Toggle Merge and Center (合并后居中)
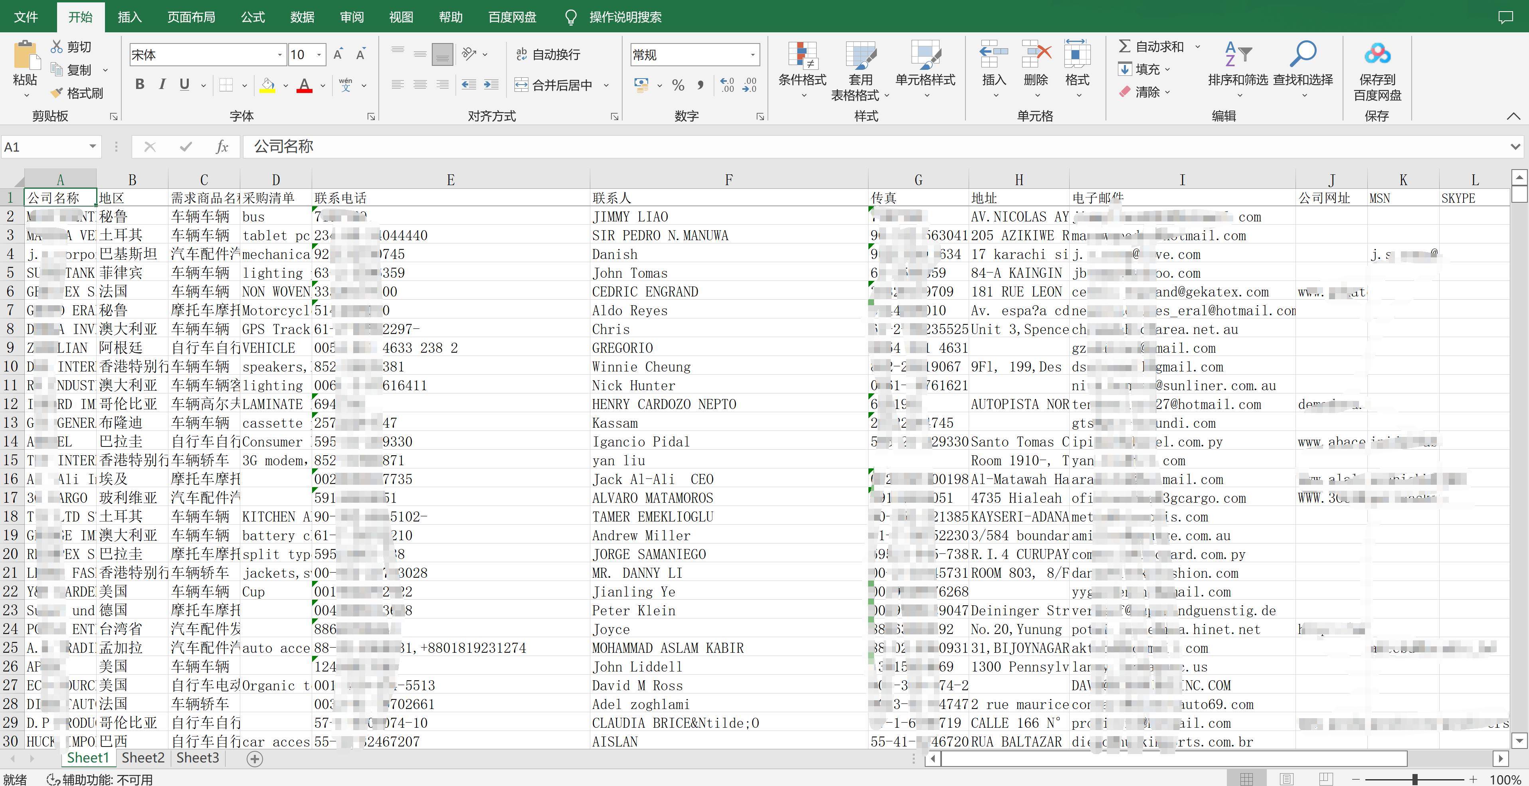The image size is (1529, 786). (553, 85)
